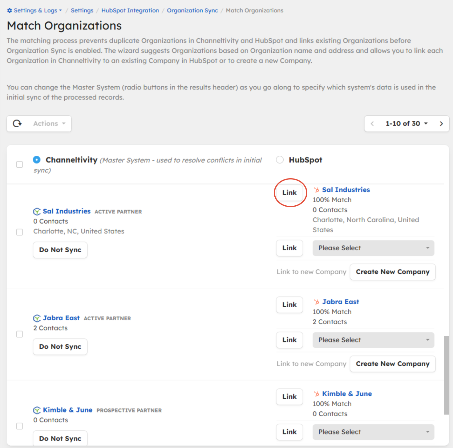Click HubSpot sprocket icon beside Jabra East
This screenshot has height=448, width=453.
click(x=316, y=302)
